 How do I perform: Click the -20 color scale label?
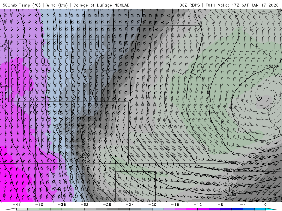(152, 205)
